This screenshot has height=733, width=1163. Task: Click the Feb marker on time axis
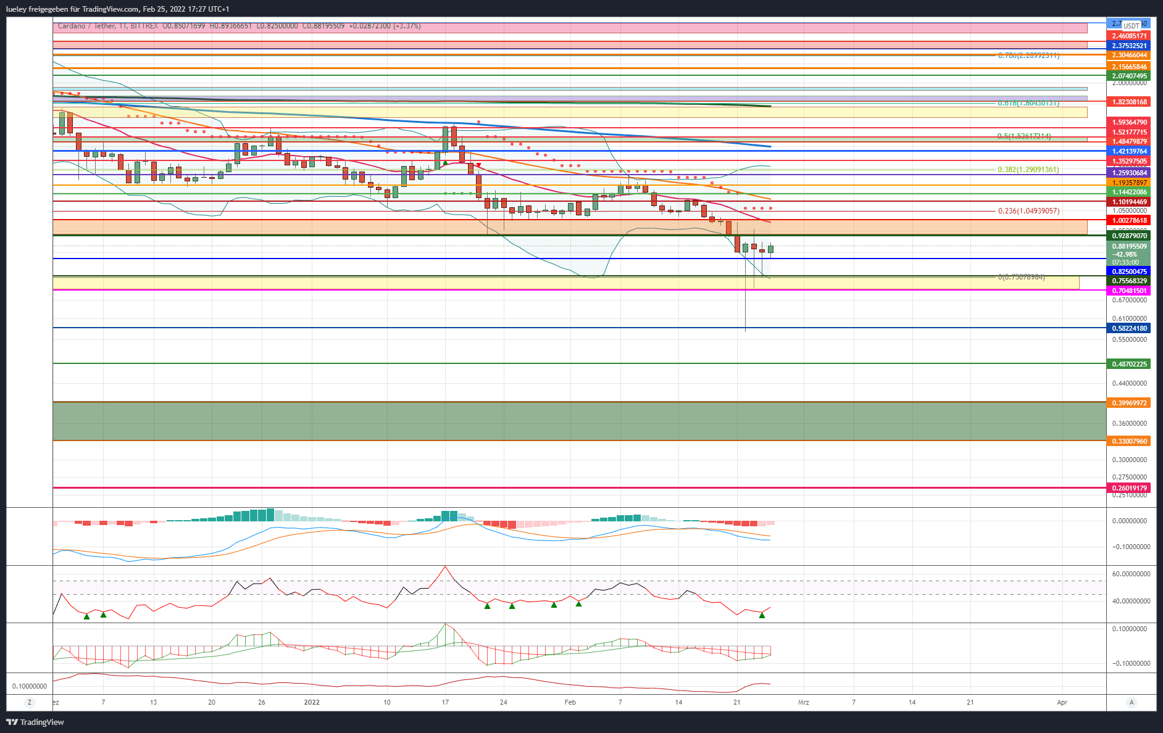pos(570,702)
